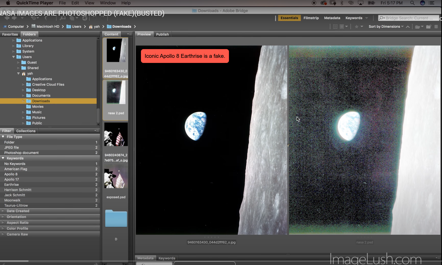Viewport: 442px width, 265px height.
Task: Switch to the Collections tab
Action: click(x=26, y=131)
